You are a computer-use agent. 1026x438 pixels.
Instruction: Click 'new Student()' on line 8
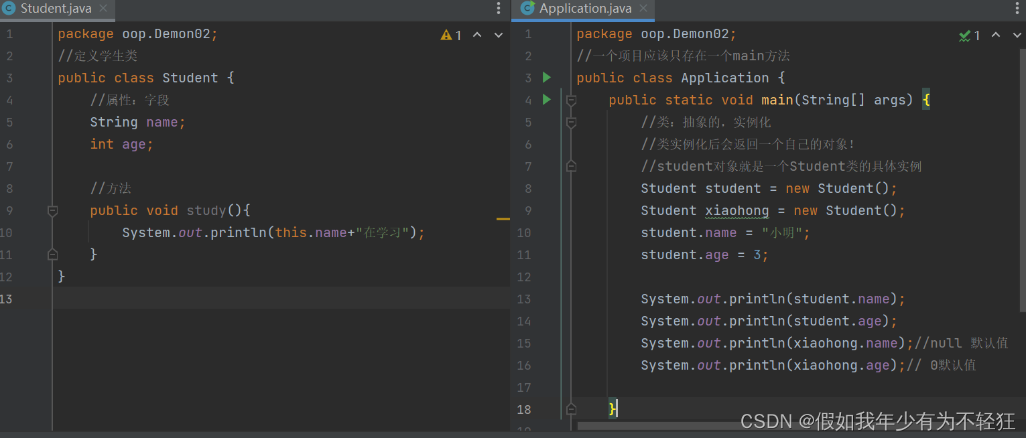(x=838, y=188)
